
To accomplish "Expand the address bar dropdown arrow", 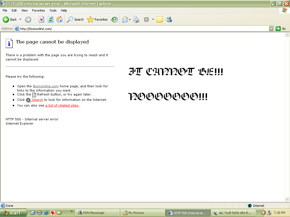I will 271,29.
